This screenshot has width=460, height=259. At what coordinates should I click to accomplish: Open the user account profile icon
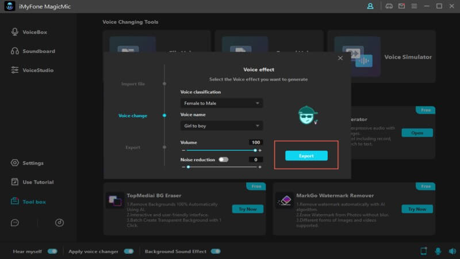[x=370, y=6]
